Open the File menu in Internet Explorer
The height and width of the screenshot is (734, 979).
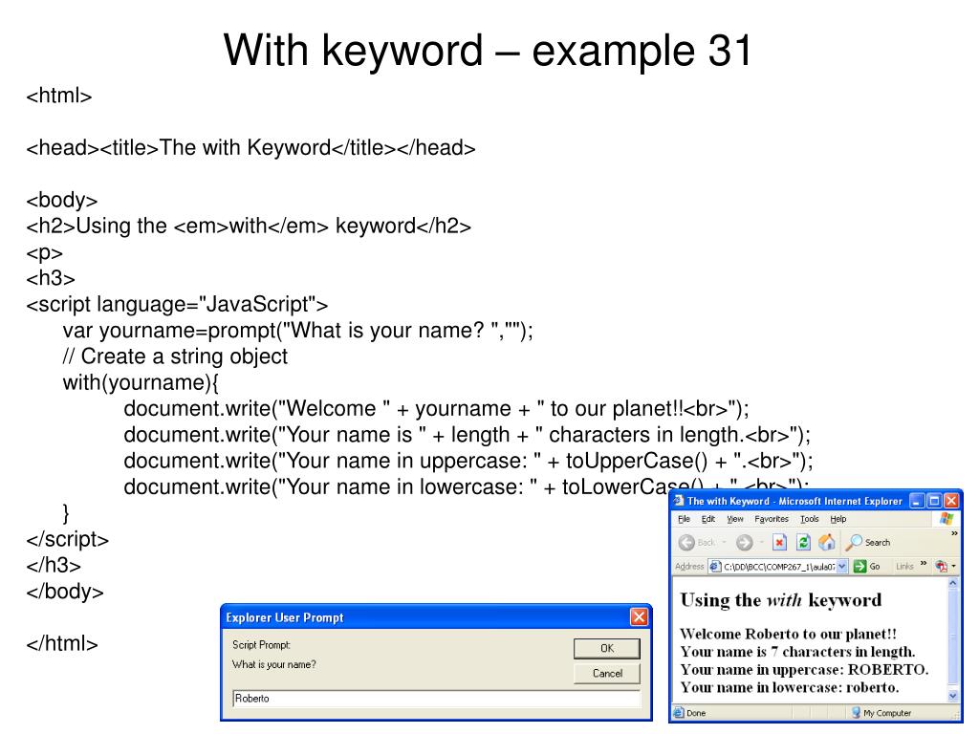click(684, 519)
